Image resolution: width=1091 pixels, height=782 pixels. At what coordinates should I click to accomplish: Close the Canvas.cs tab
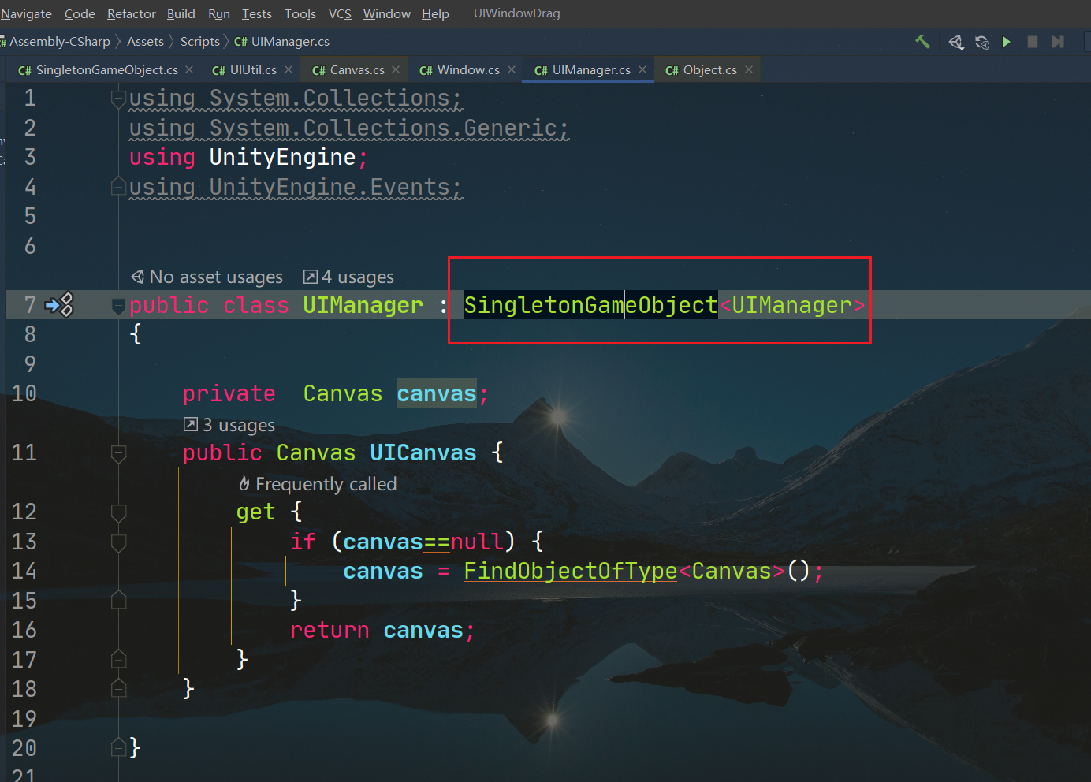point(396,70)
